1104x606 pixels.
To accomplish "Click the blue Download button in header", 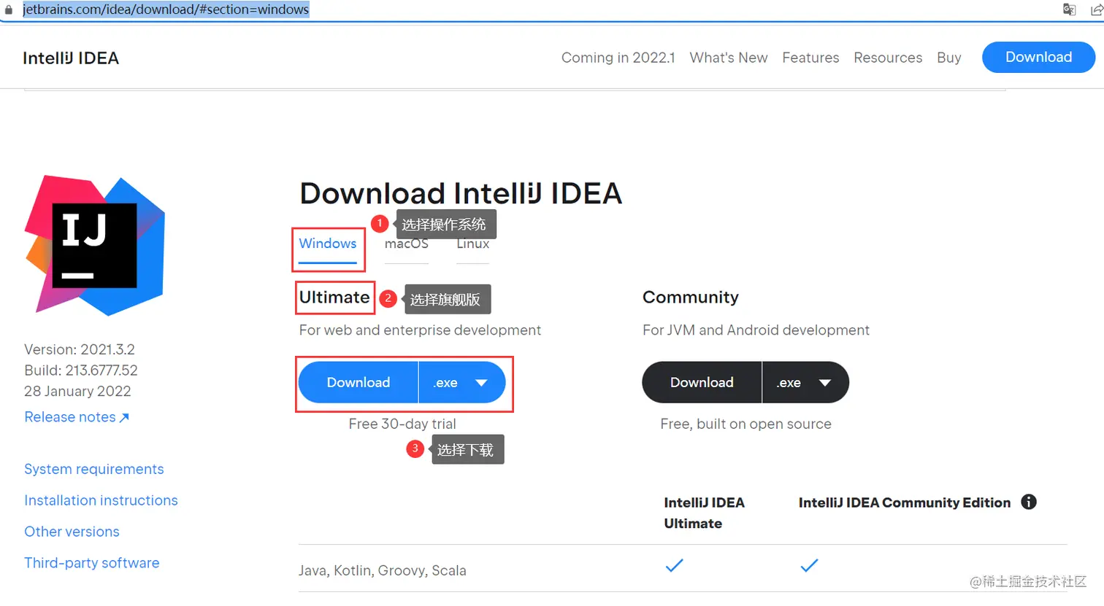I will pos(1038,58).
